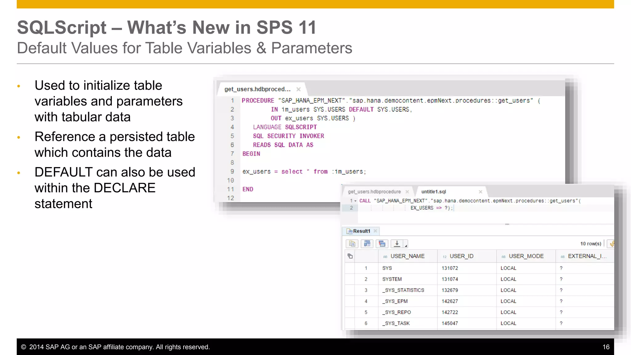The height and width of the screenshot is (355, 631).
Task: Click line number 12 in procedure editor gutter
Action: click(230, 198)
